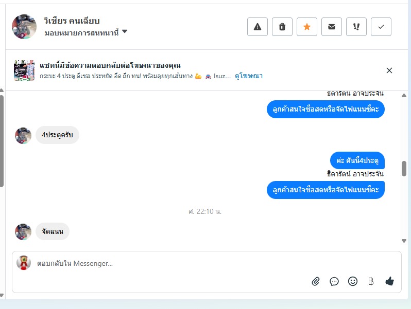Screen dimensions: 411x309
Task: Mark conversation as spam with warning icon
Action: 258,27
